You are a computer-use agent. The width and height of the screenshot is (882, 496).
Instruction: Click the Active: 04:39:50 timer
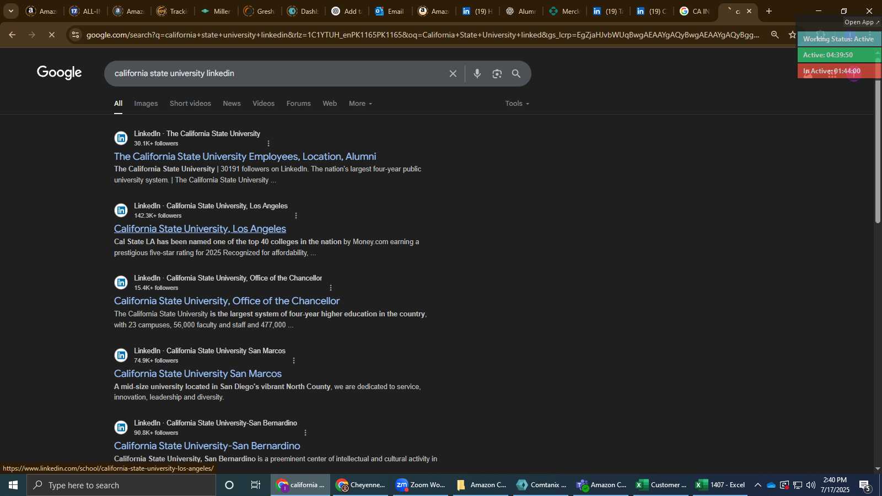tap(838, 55)
